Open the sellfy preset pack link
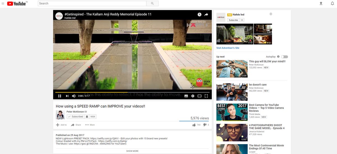The image size is (337, 154). pyautogui.click(x=104, y=139)
